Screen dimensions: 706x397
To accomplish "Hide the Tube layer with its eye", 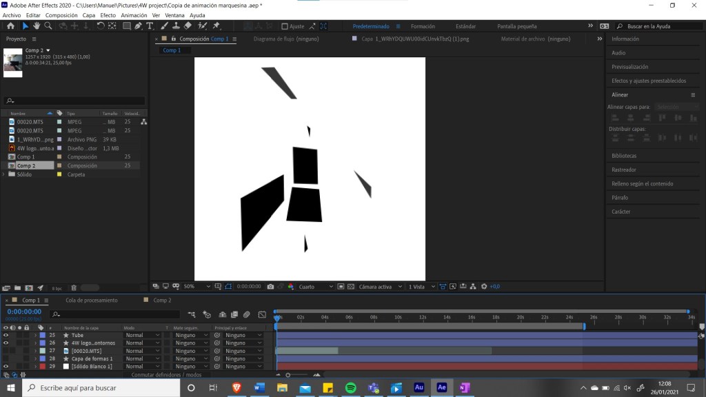I will [6, 335].
